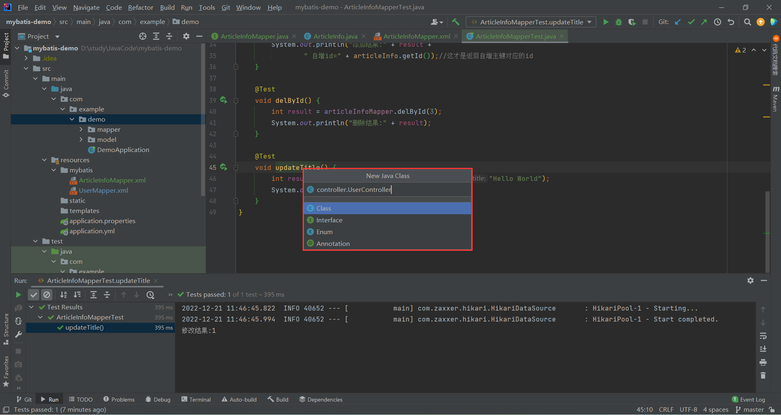Click the build hammer icon
Image resolution: width=781 pixels, height=415 pixels.
point(456,22)
